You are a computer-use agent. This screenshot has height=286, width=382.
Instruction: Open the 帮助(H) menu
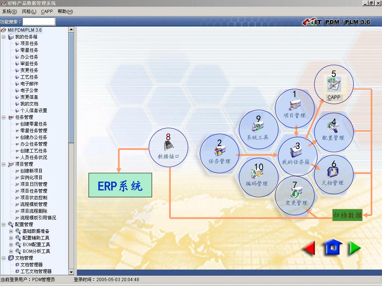click(x=65, y=12)
